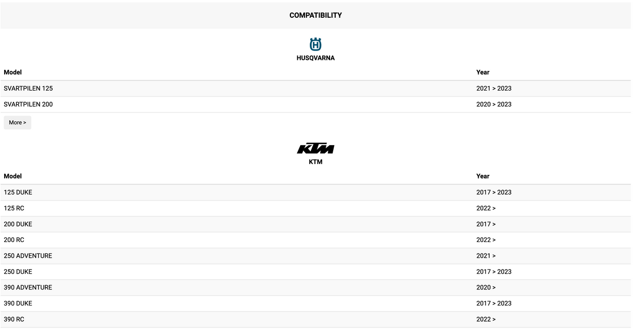Choose the 390 RC model entry
Screen dimensions: 633x330
pos(14,319)
